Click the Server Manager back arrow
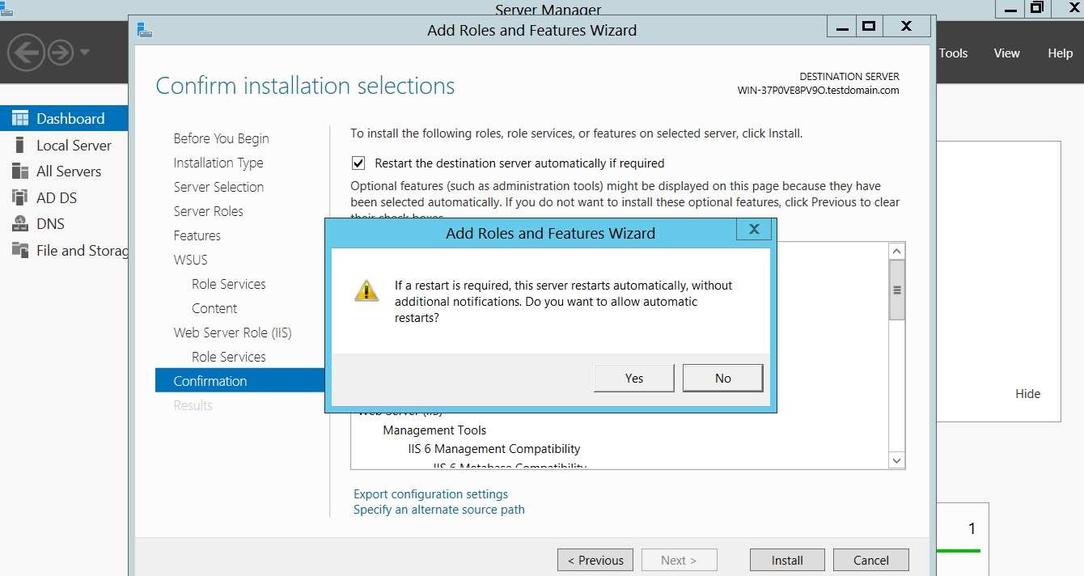1084x576 pixels. (x=25, y=53)
